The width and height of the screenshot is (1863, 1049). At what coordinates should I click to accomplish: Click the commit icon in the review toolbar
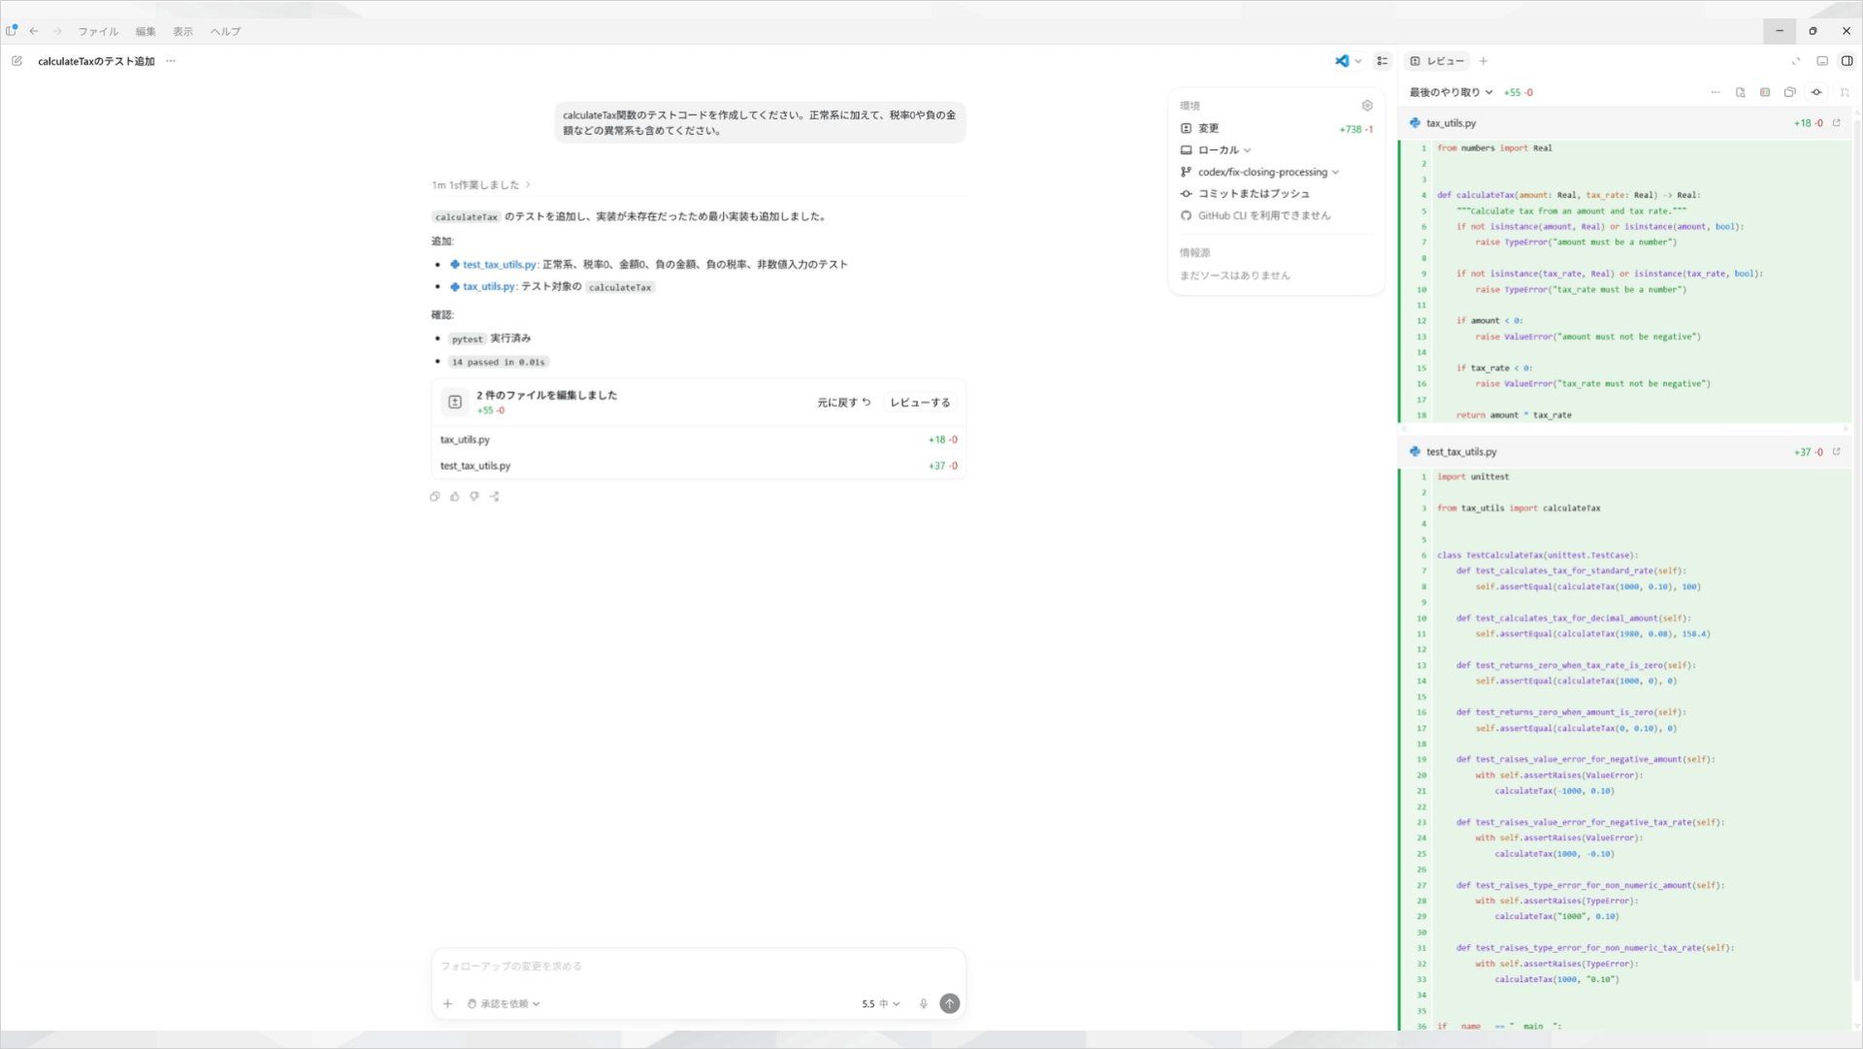[x=1816, y=92]
